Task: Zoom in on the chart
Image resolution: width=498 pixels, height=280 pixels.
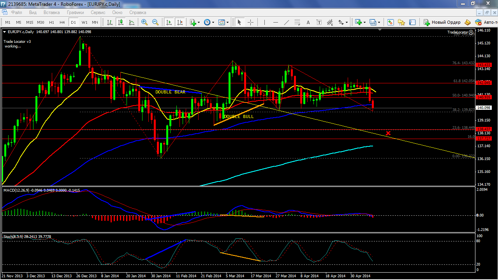Action: tap(144, 22)
